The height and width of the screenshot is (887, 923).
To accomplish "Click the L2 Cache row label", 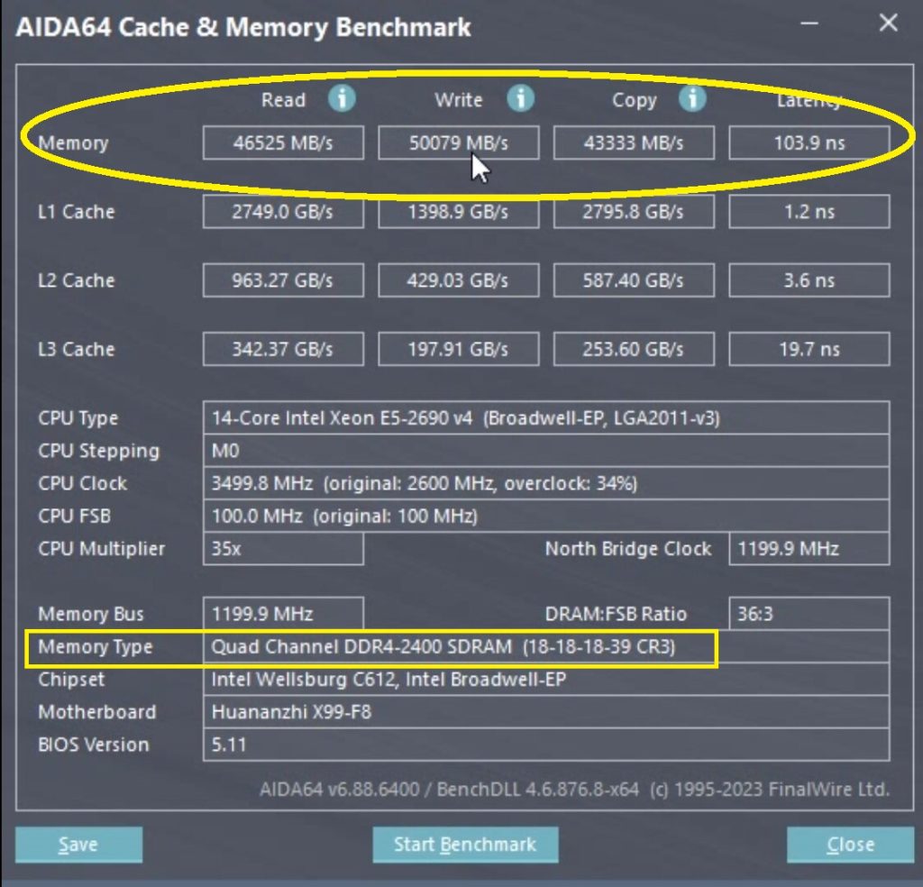I will coord(76,280).
